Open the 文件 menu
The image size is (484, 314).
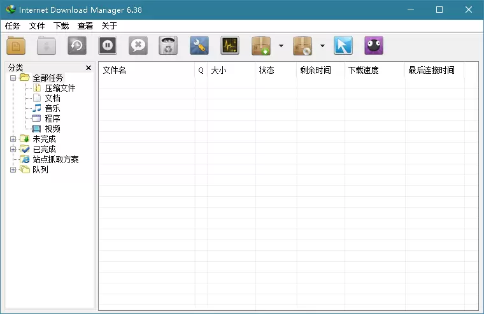click(37, 26)
